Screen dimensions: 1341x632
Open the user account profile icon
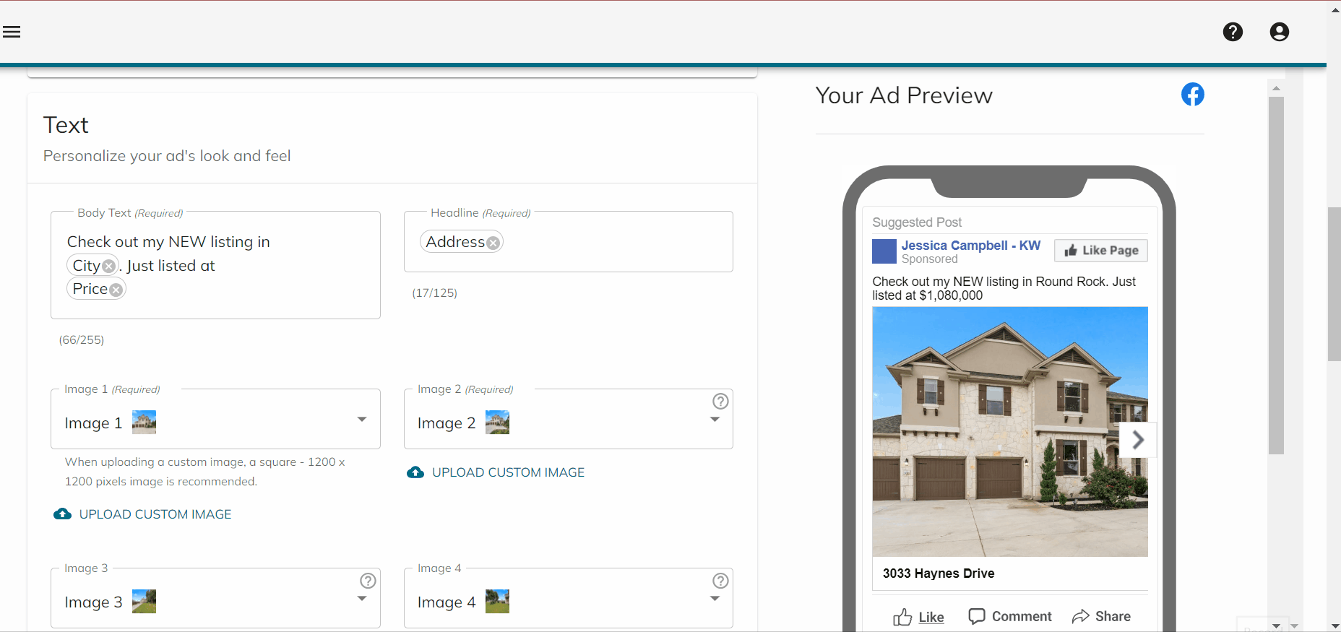tap(1279, 32)
